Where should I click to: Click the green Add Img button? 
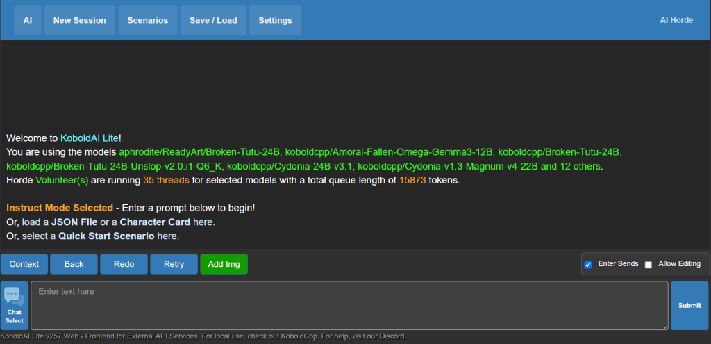[224, 264]
